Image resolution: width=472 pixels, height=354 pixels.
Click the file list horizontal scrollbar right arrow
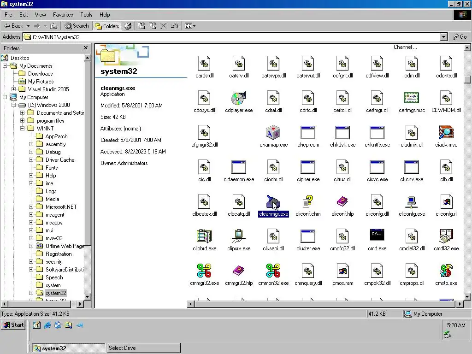pyautogui.click(x=460, y=304)
